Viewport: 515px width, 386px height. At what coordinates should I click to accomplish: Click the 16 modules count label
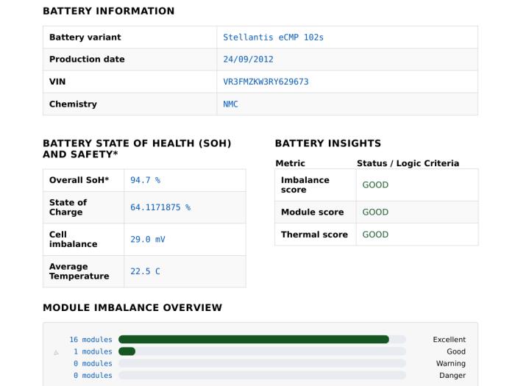[91, 340]
